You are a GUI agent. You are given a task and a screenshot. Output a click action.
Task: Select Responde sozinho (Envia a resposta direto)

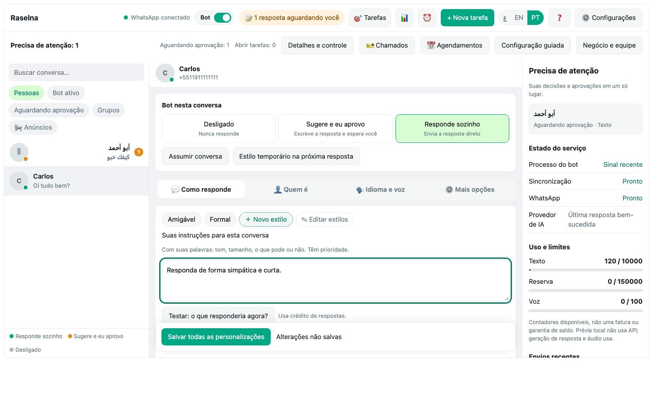452,128
